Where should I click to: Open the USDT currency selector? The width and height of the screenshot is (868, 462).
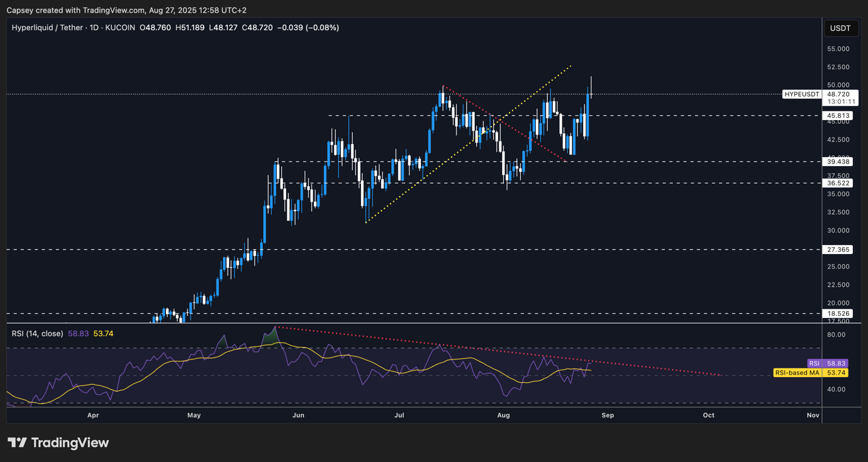840,28
